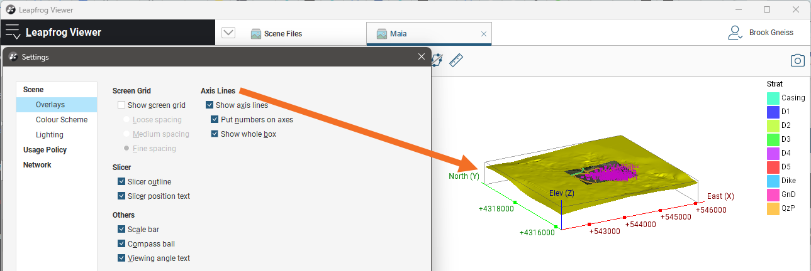Click the QzP legend colour swatch
Viewport: 811px width, 271px height.
[x=773, y=208]
